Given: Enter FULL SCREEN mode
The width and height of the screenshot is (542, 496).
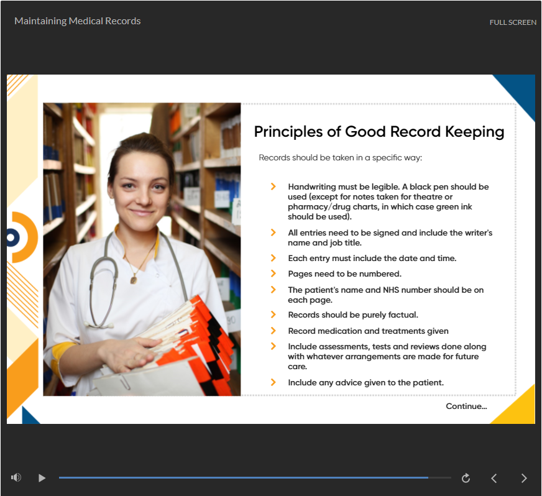Looking at the screenshot, I should click(x=512, y=22).
